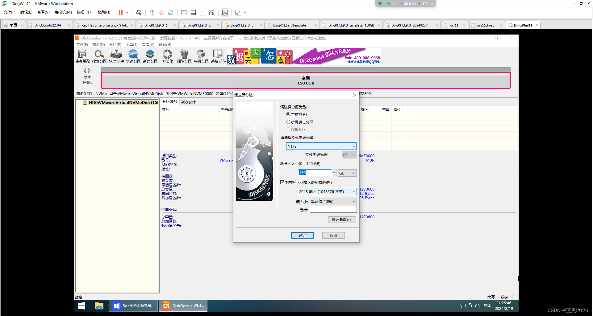Click the DiskGenius V5.4 taskbar button
The image size is (593, 316).
click(183, 306)
